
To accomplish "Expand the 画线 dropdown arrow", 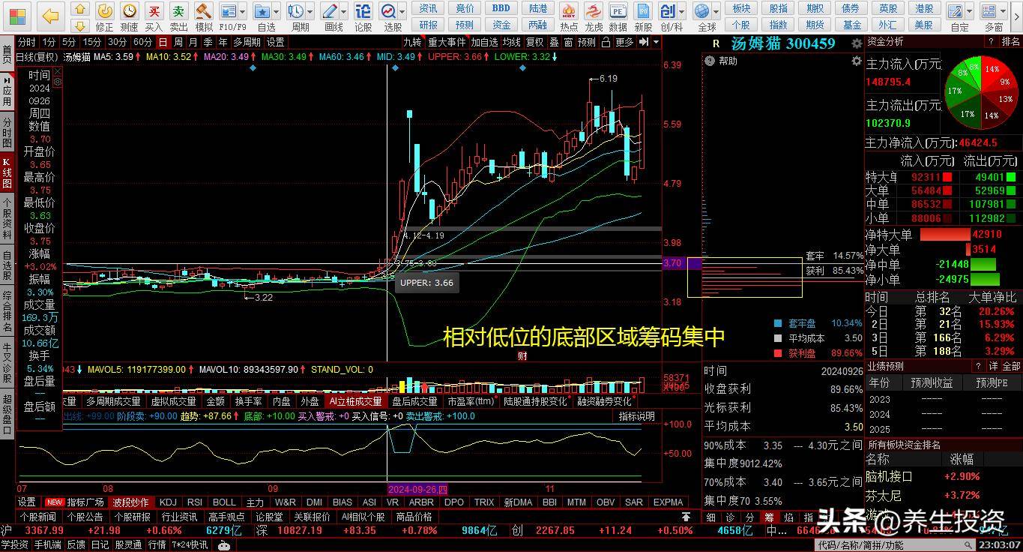I will click(343, 11).
